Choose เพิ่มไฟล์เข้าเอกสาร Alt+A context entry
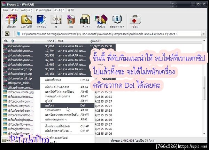This screenshot has height=150, width=209. [x=68, y=87]
